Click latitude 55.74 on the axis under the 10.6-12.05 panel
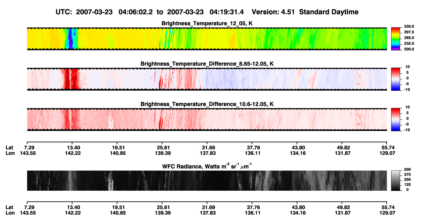Image resolution: width=430 pixels, height=220 pixels. pos(388,147)
